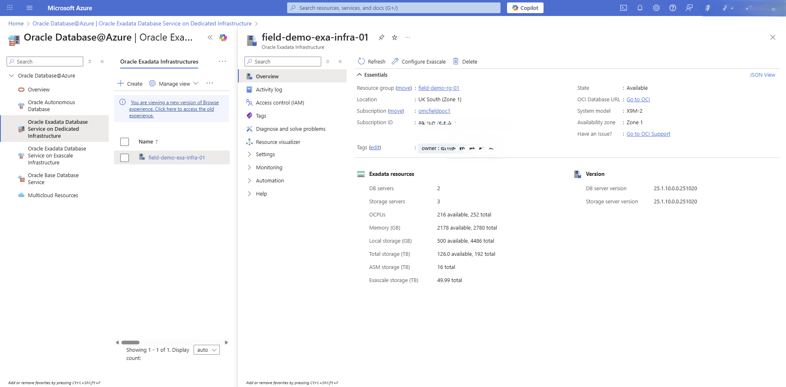Open Azure notifications bell
Screen dimensions: 786x387
point(640,7)
